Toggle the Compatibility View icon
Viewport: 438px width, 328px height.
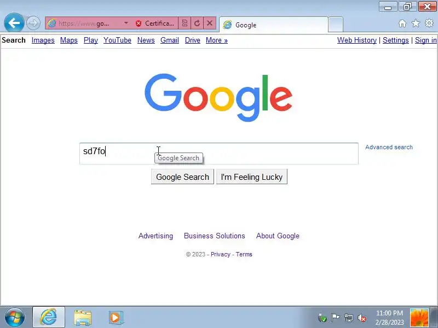185,23
